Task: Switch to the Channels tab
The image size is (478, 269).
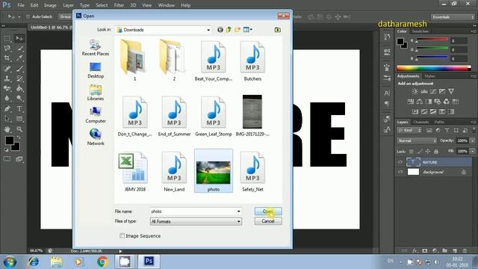Action: pyautogui.click(x=421, y=122)
